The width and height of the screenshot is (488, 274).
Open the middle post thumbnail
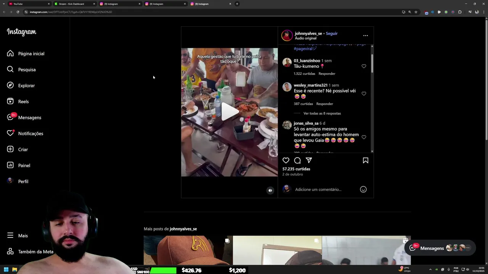click(277, 250)
